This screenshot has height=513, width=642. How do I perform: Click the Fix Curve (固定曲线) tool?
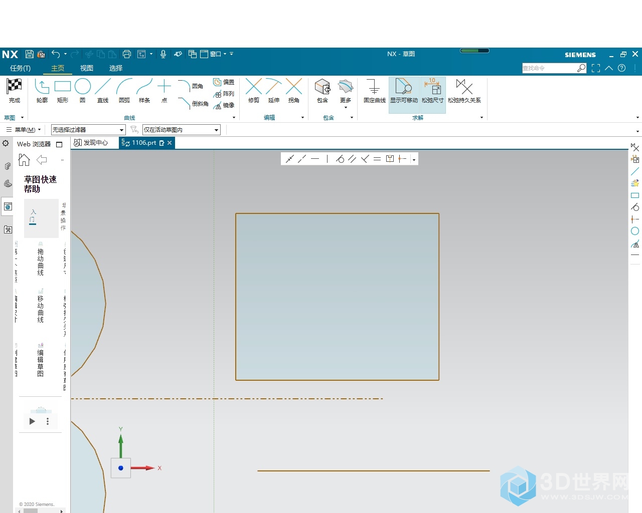pyautogui.click(x=375, y=91)
